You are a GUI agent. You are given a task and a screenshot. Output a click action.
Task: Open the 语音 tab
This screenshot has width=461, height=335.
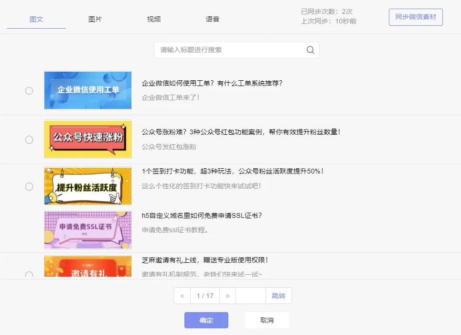[x=213, y=20]
